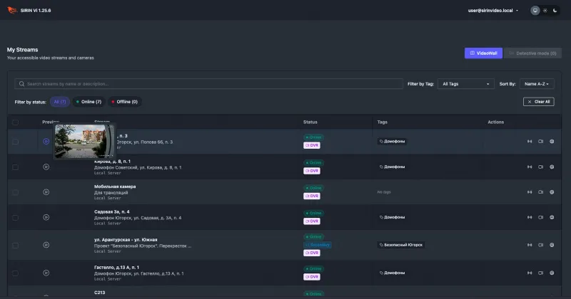
Task: Check the Попова 66 stream checkbox
Action: click(15, 142)
